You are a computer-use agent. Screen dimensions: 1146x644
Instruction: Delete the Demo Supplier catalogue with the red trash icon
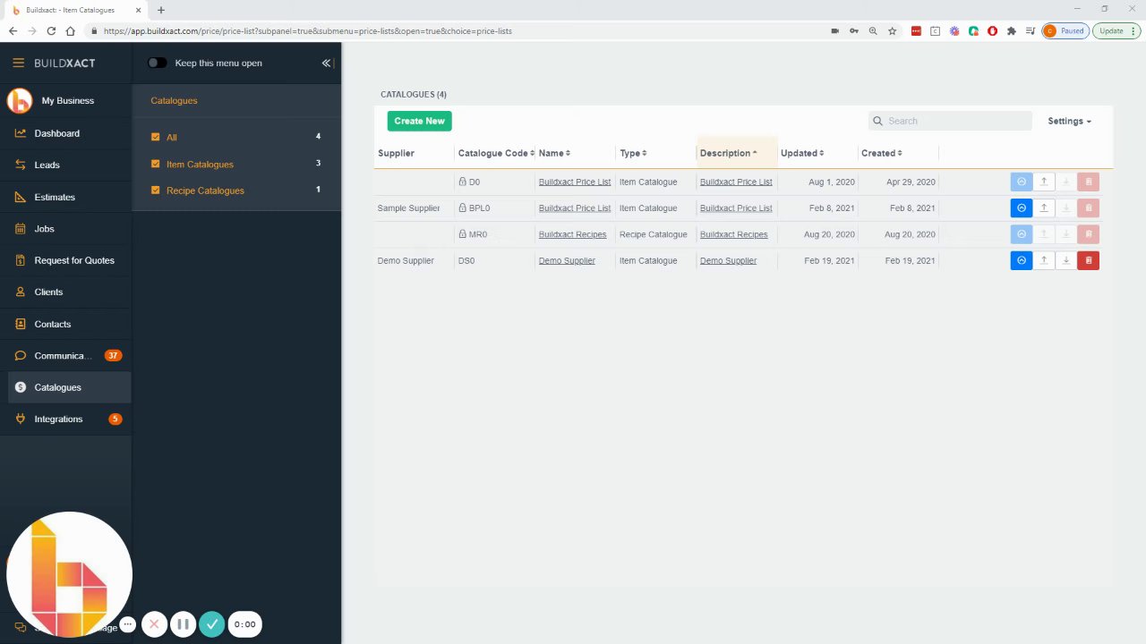click(1088, 260)
